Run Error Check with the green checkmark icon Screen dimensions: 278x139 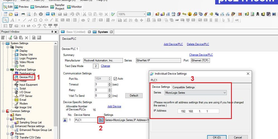click(x=113, y=14)
